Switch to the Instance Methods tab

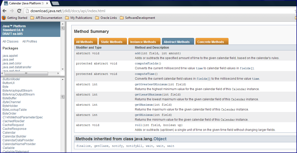point(144,41)
